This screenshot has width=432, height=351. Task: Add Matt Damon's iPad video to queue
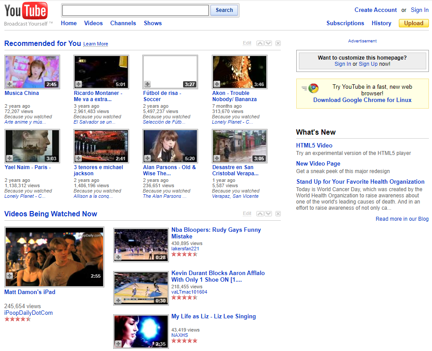tap(10, 276)
